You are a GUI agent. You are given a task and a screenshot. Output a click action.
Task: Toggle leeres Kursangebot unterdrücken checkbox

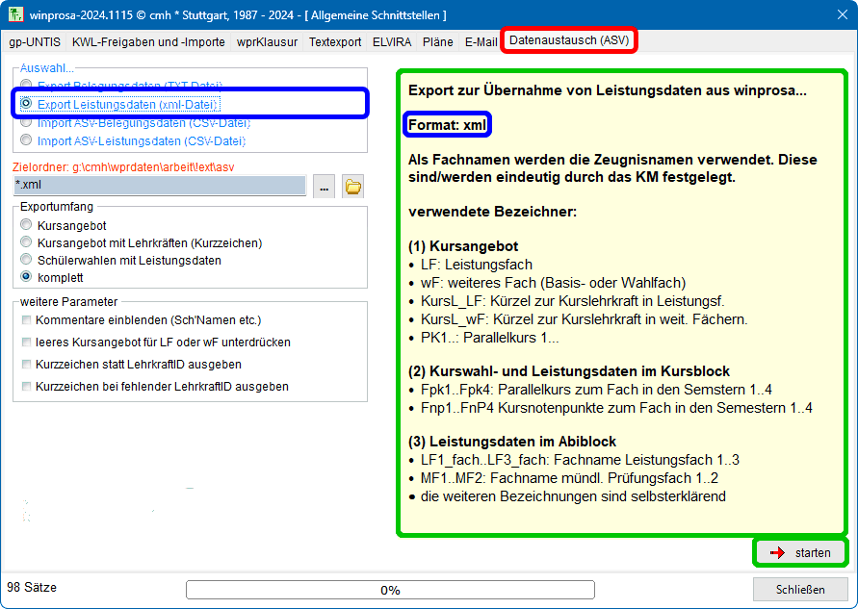tap(26, 342)
